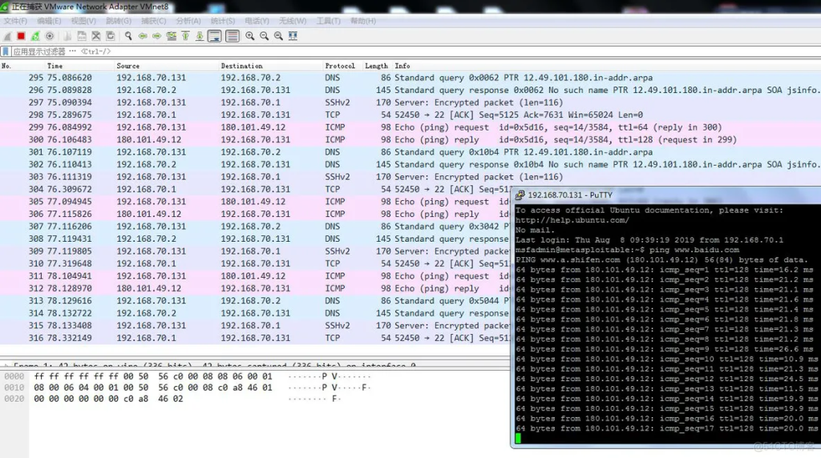Select packet 310 TCP row
This screenshot has height=458, width=821.
[x=255, y=263]
